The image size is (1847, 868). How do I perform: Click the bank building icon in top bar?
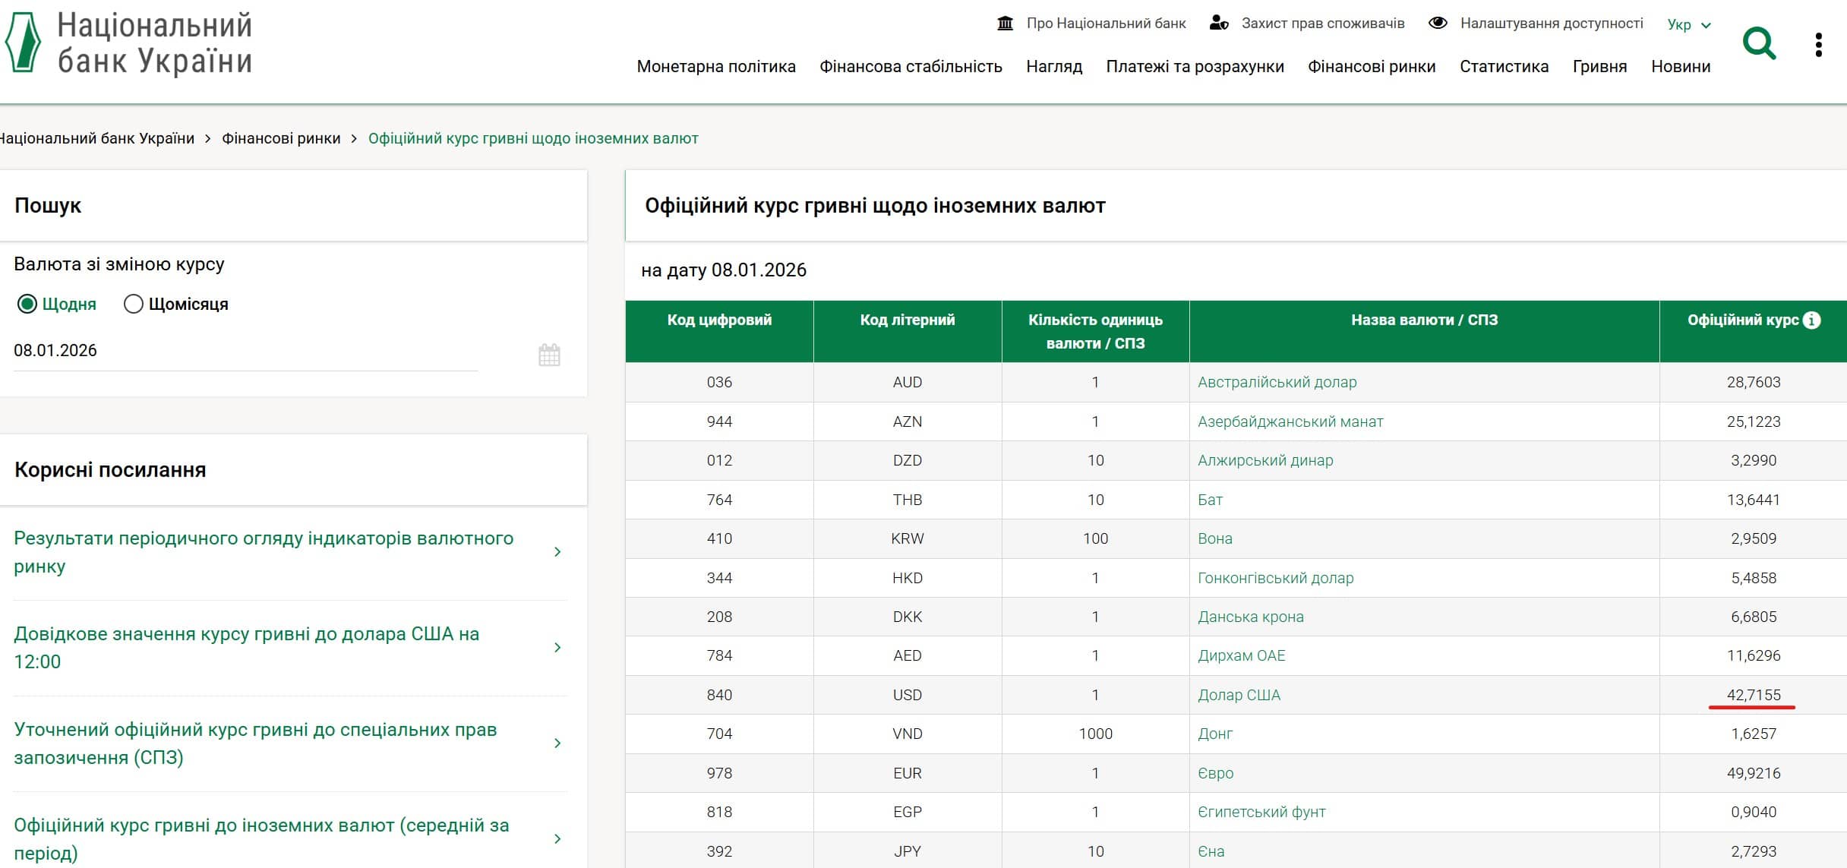(x=1005, y=24)
